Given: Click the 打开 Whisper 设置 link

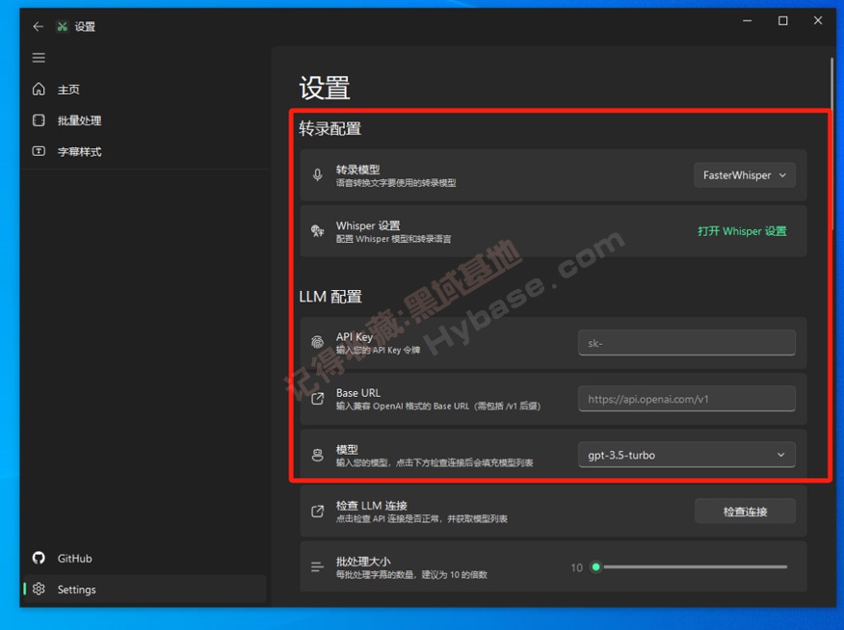Looking at the screenshot, I should pos(742,231).
